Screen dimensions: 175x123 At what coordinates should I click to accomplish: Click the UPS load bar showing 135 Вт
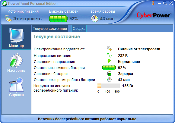(109, 86)
